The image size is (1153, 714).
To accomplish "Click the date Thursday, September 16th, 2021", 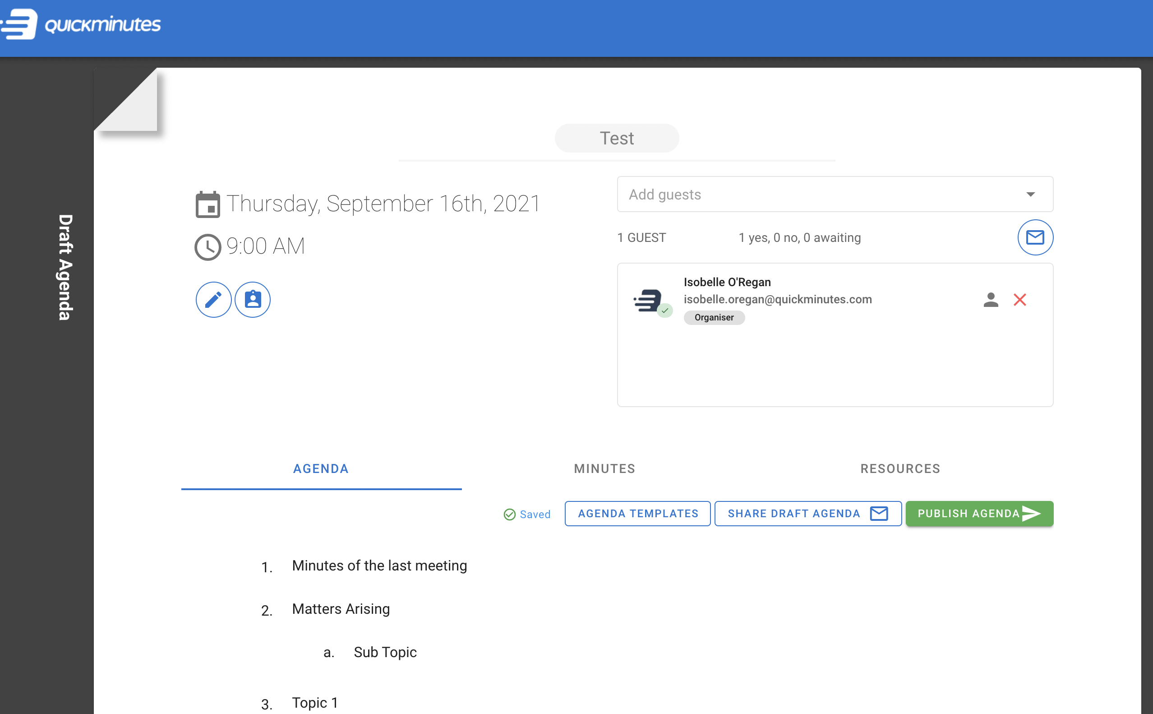I will (383, 204).
